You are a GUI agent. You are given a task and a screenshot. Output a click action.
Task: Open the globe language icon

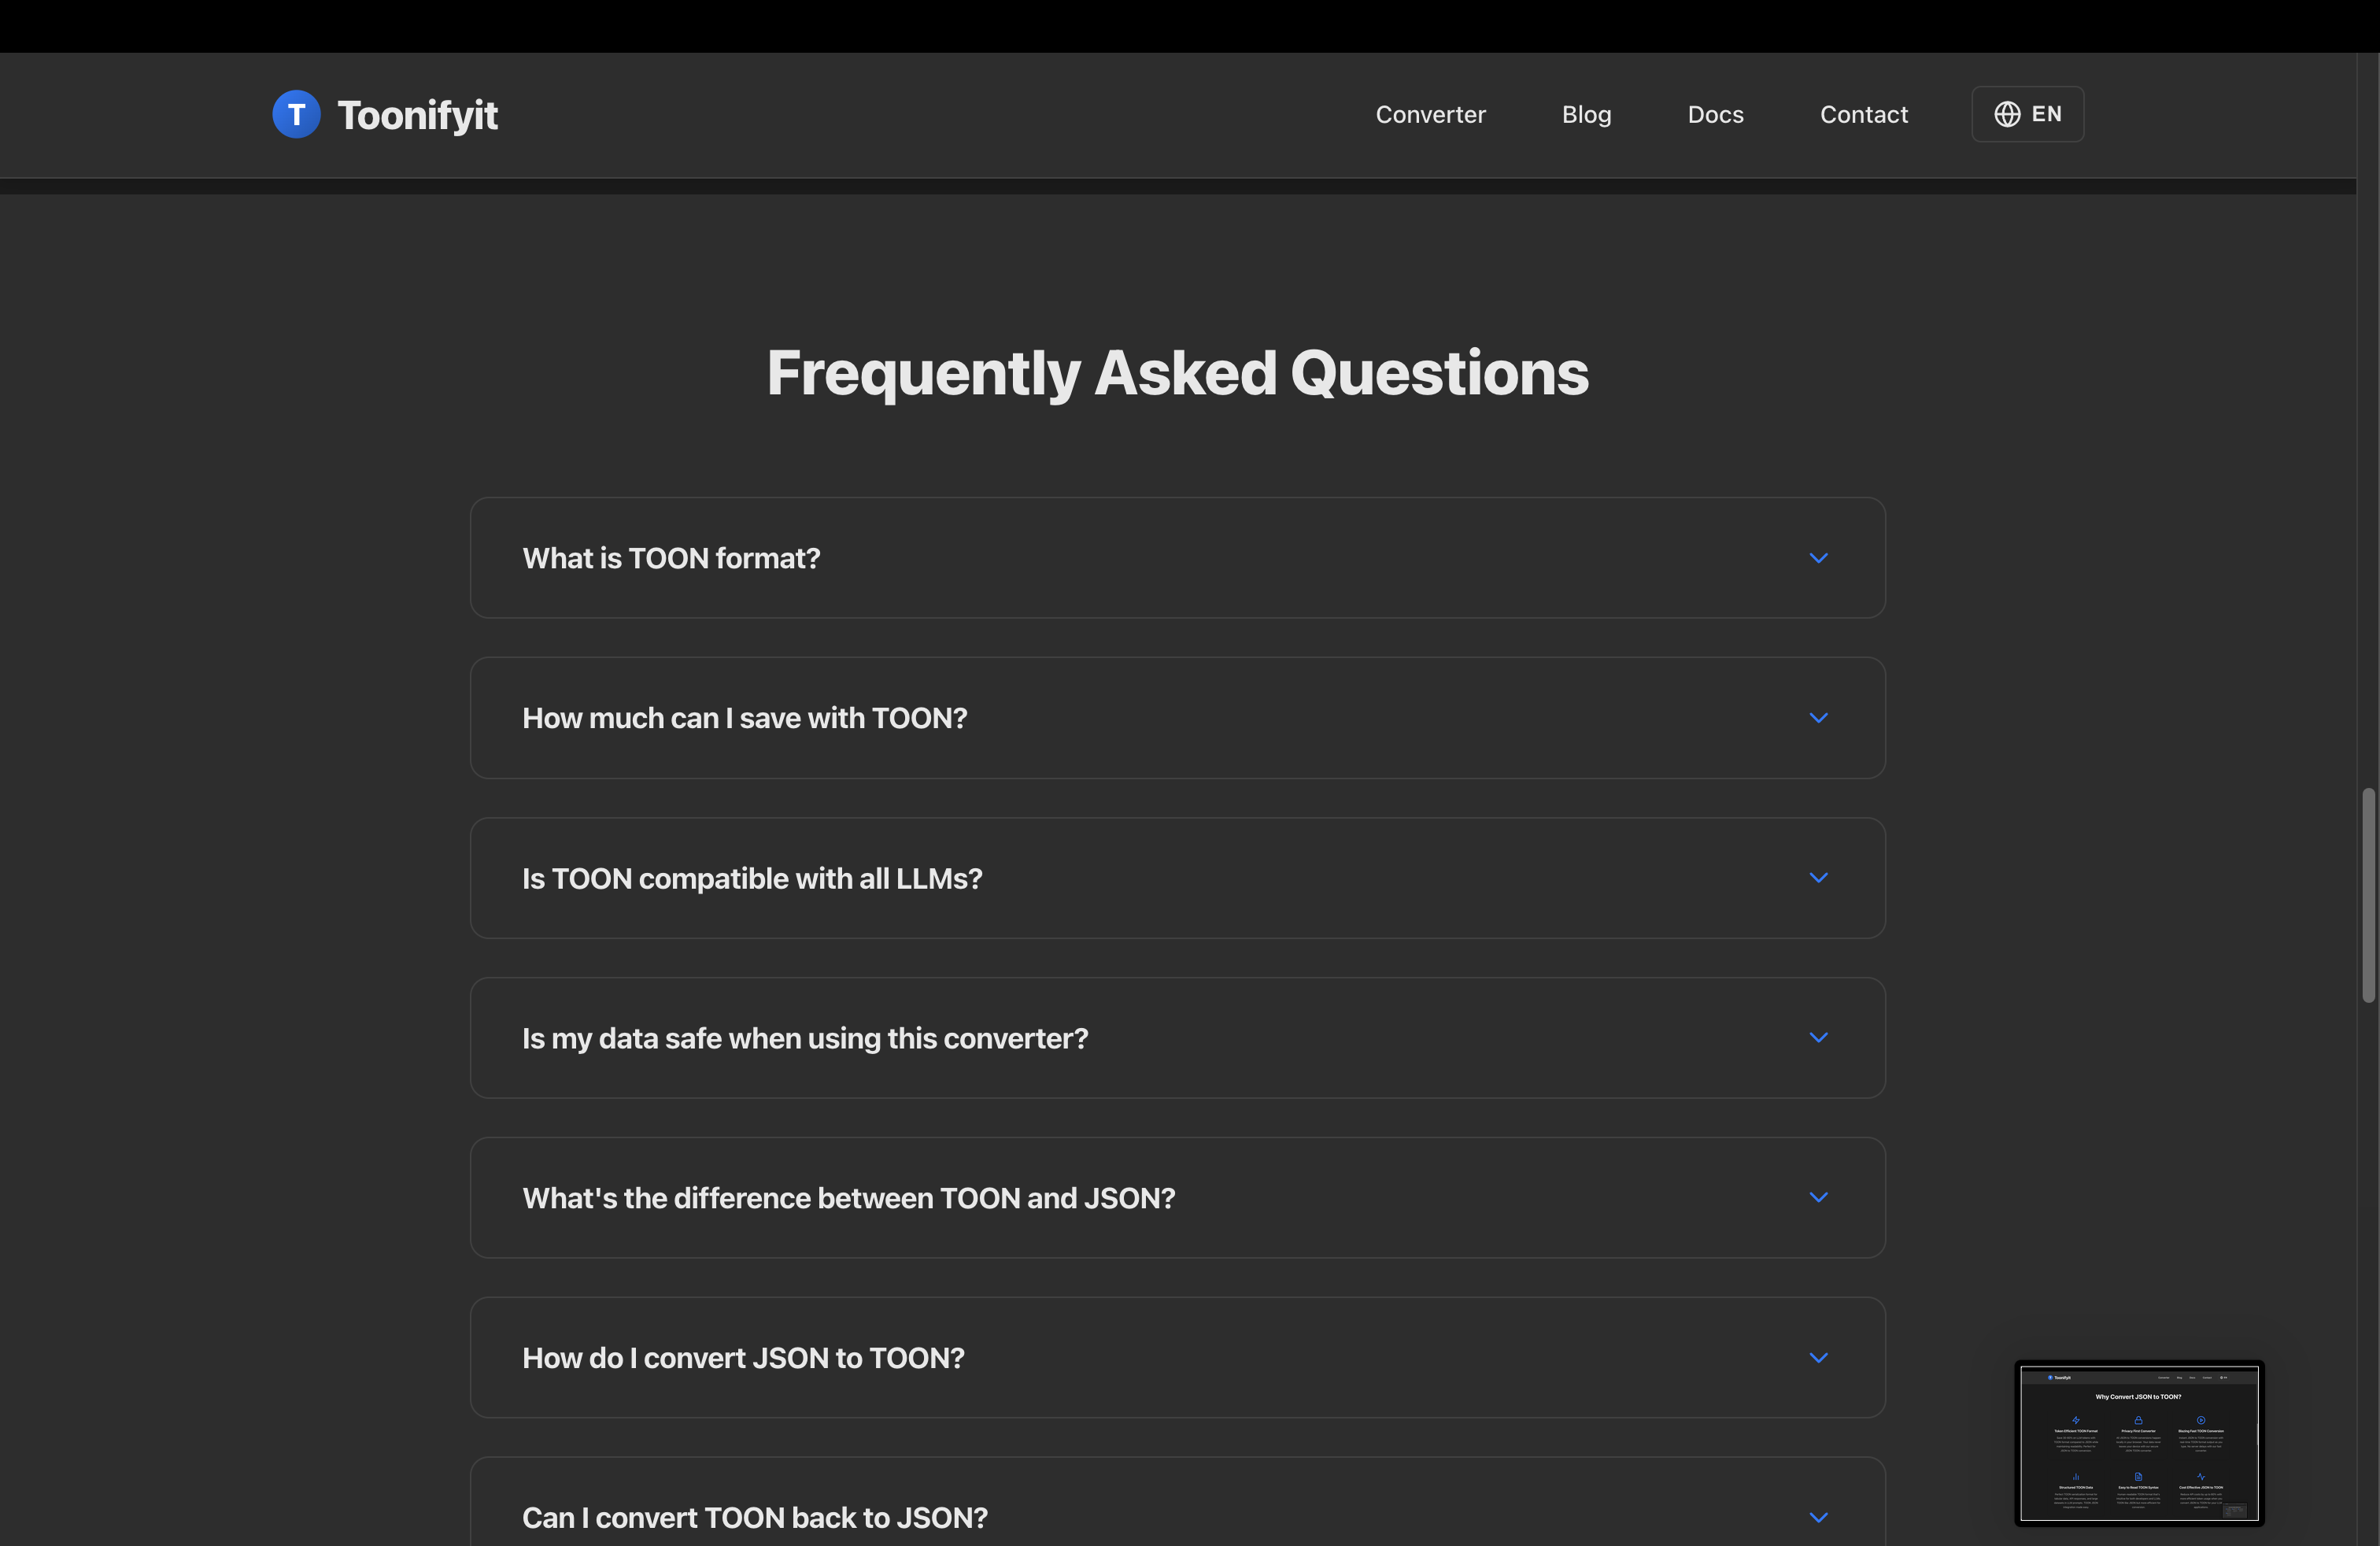[x=2006, y=114]
